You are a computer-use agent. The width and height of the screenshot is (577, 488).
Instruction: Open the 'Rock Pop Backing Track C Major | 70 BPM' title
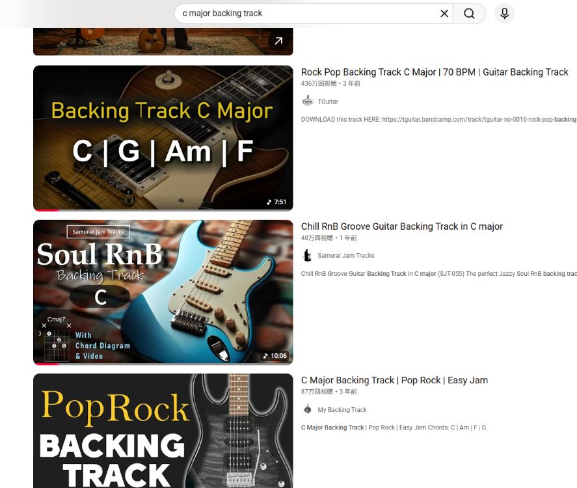435,72
